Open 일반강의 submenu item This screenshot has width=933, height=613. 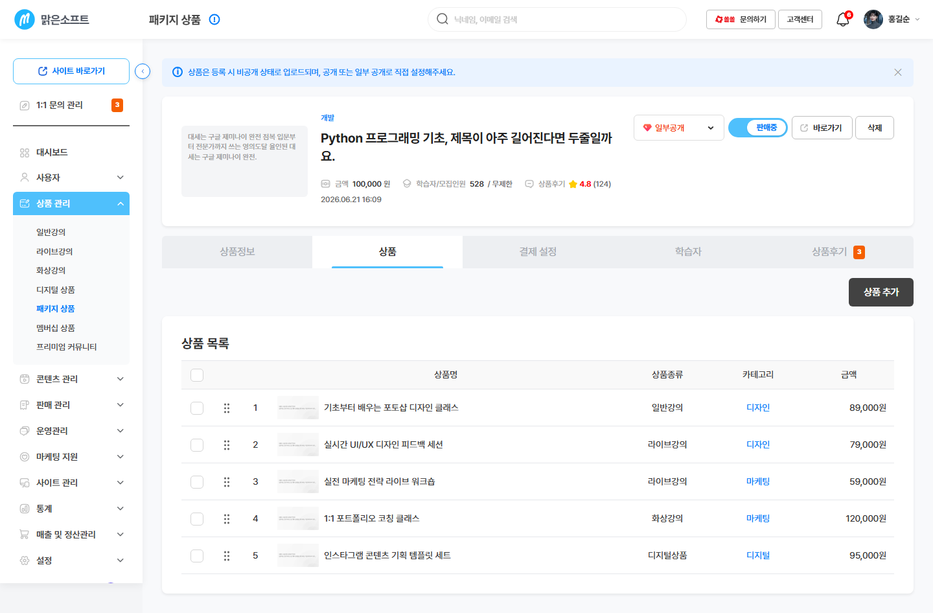pos(51,232)
